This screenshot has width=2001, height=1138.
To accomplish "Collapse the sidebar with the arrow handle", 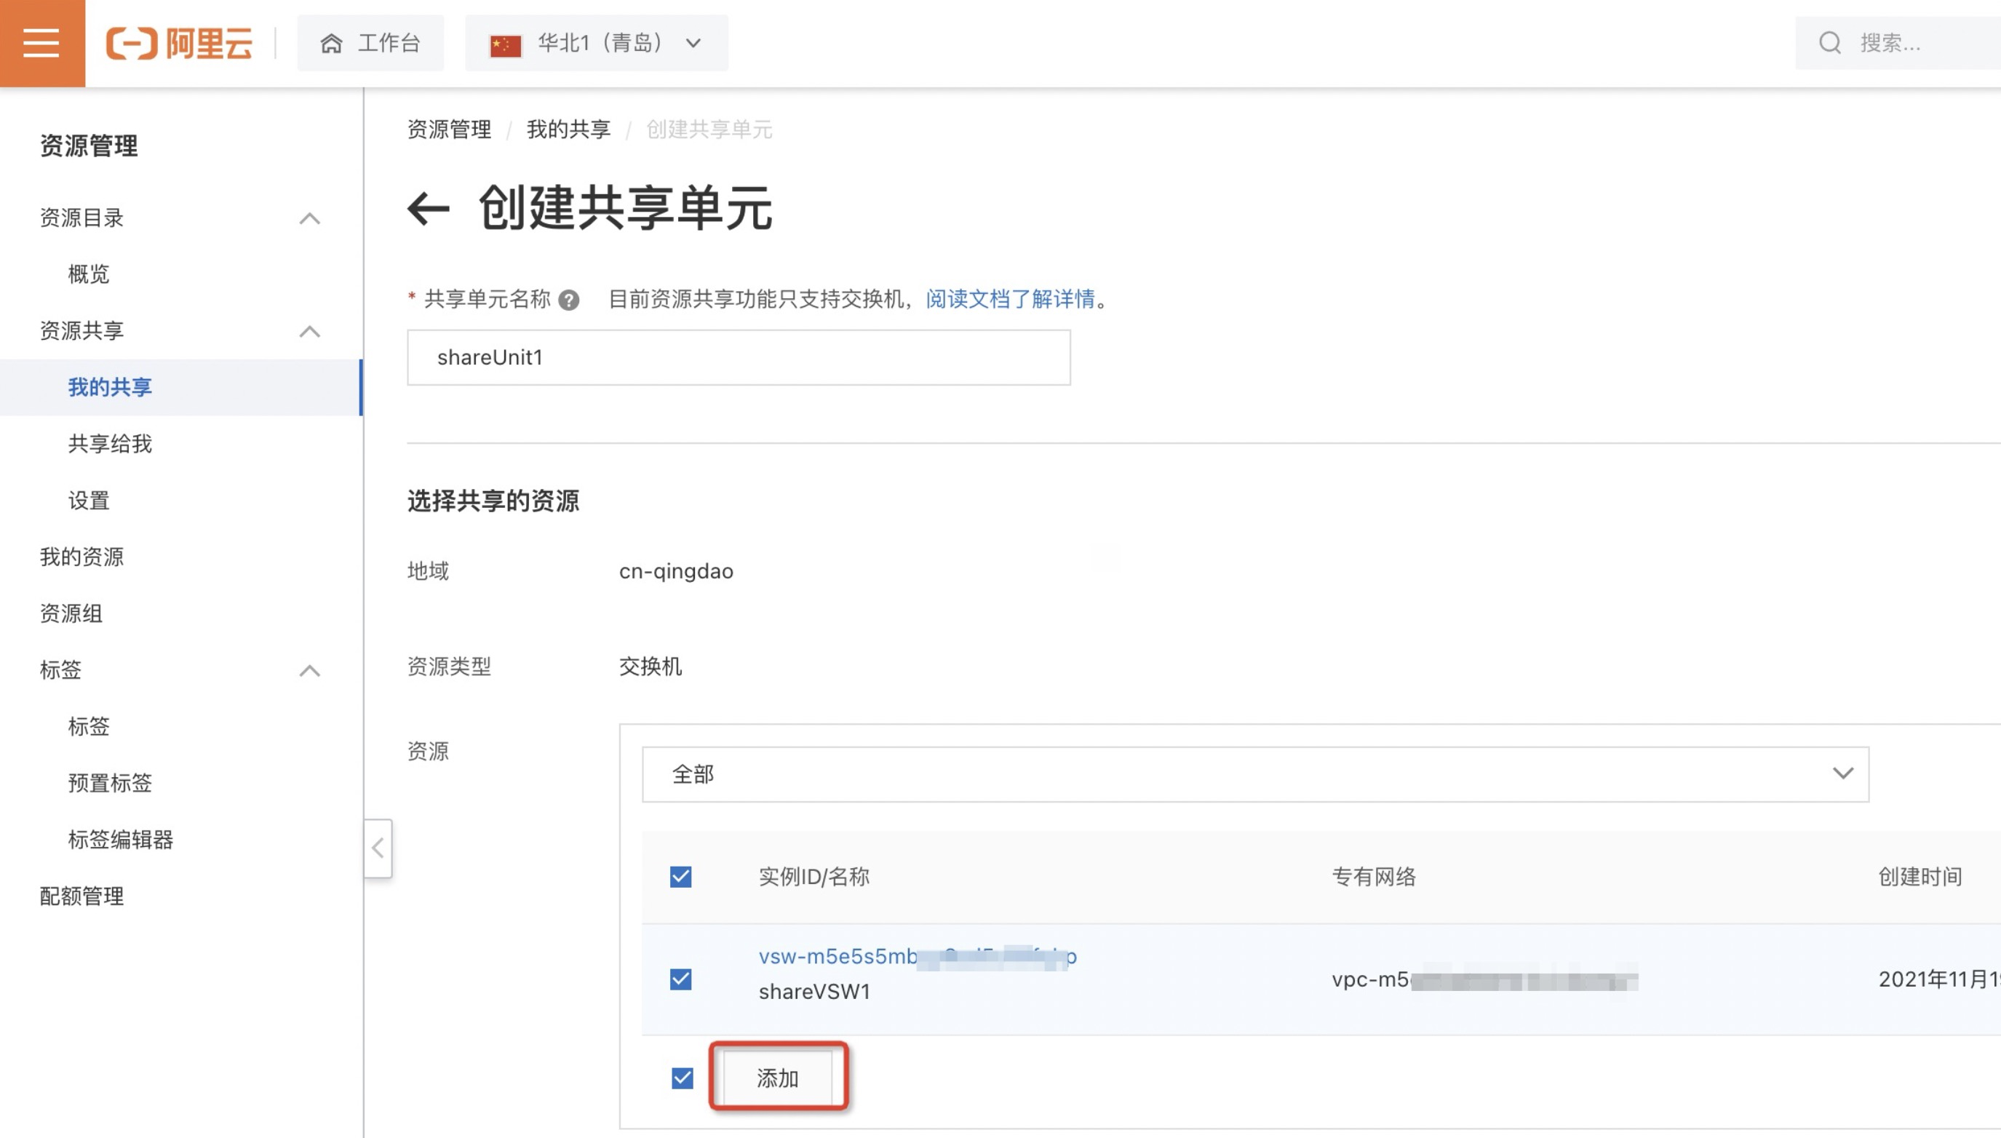I will [x=378, y=848].
